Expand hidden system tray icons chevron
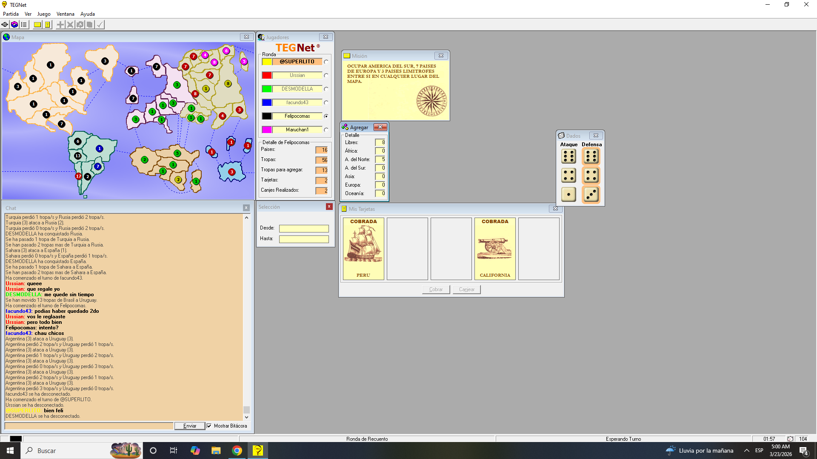The height and width of the screenshot is (459, 817). (746, 450)
